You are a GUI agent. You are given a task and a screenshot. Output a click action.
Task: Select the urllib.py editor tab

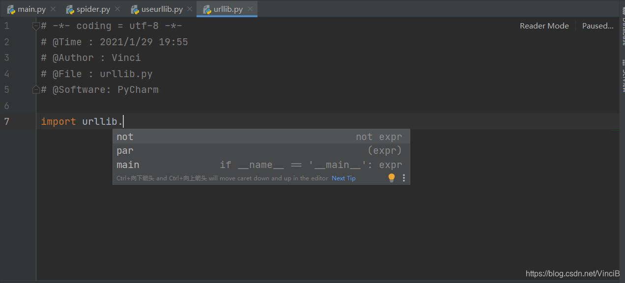(227, 9)
